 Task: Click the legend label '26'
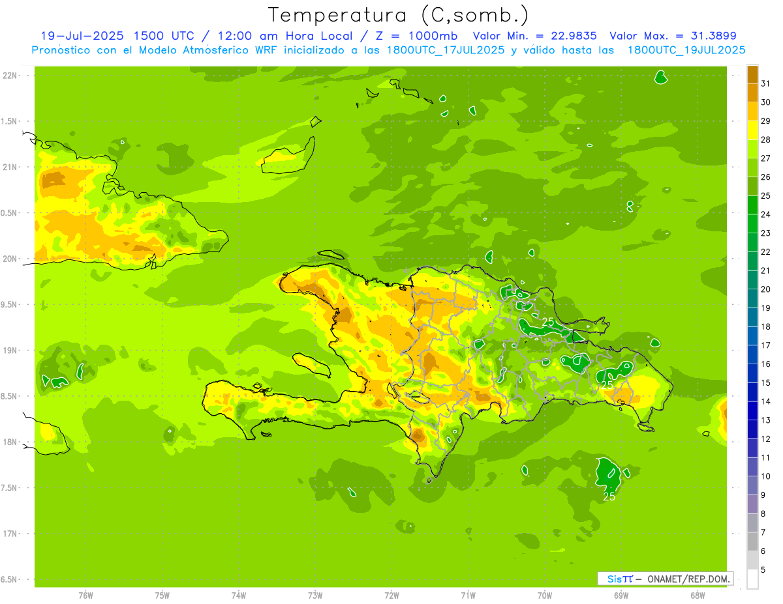coord(765,177)
